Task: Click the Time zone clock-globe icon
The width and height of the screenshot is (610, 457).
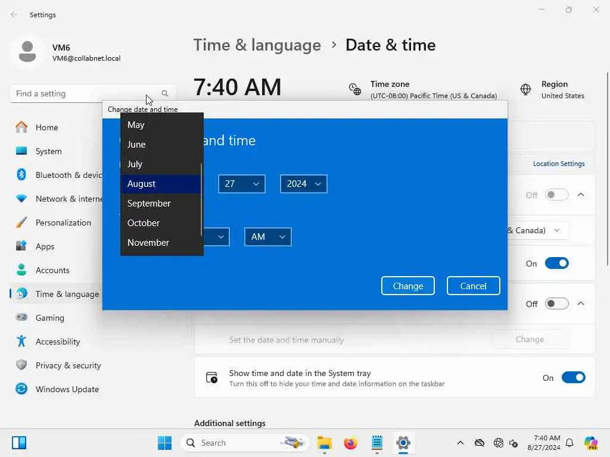Action: (x=355, y=89)
